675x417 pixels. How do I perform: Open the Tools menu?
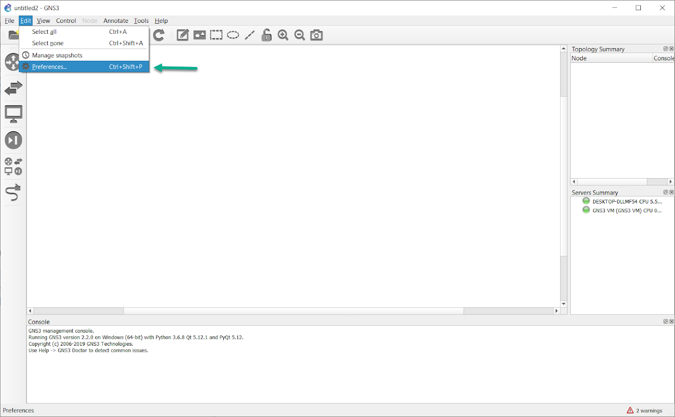[x=141, y=21]
